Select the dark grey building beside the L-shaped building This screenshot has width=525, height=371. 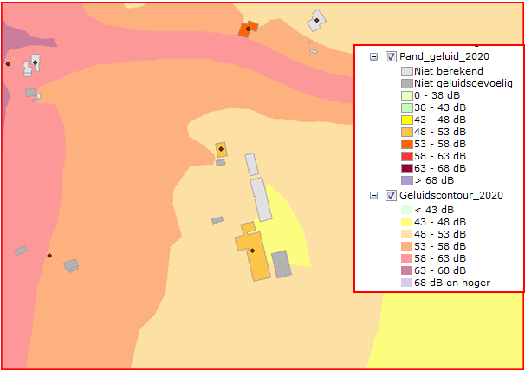tap(282, 264)
